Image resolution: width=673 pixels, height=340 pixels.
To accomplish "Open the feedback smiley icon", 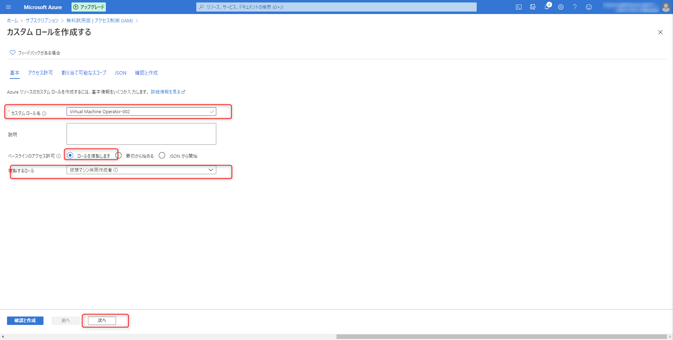I will 589,7.
